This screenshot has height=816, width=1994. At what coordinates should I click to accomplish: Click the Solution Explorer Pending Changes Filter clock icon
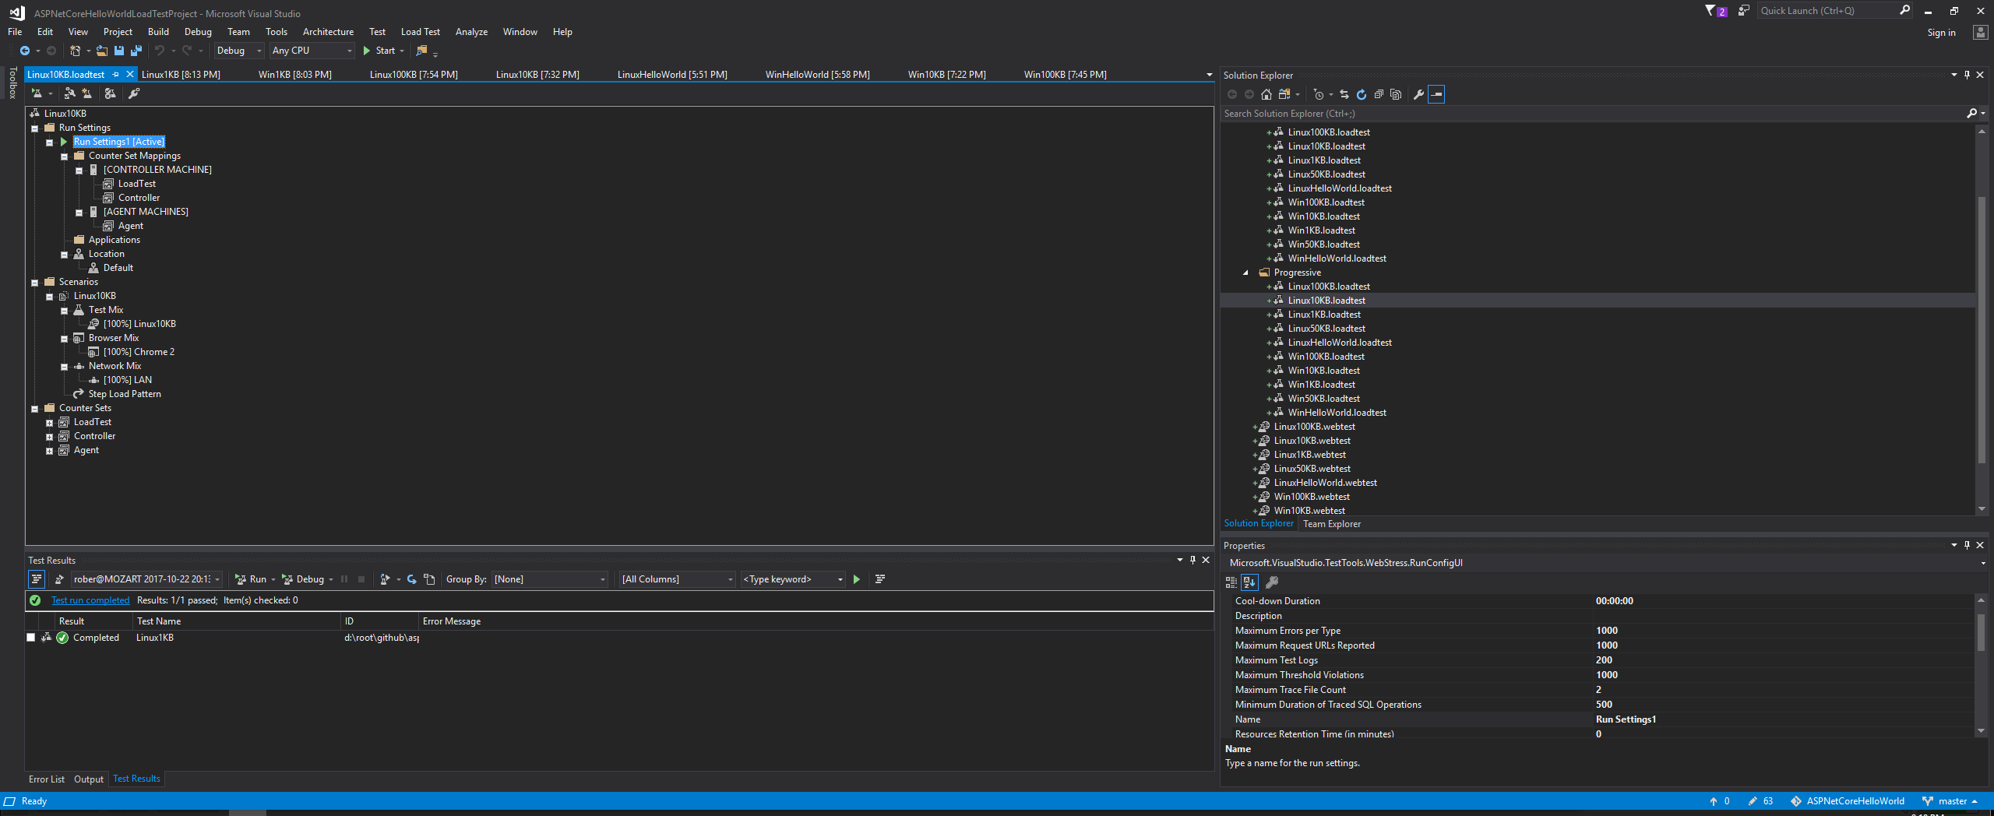coord(1318,94)
